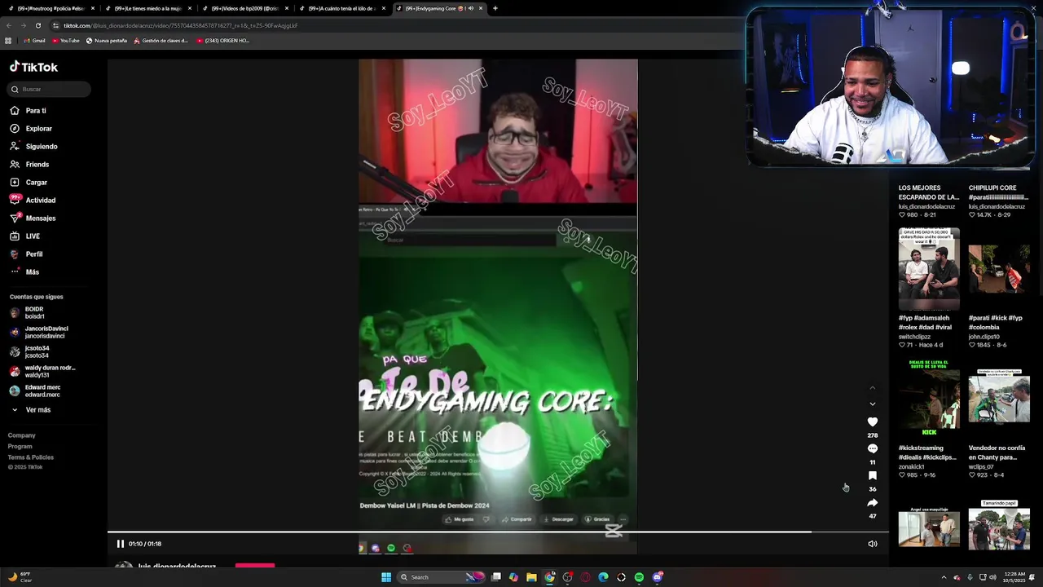Open #parati #kick colombia video thumbnail
The height and width of the screenshot is (587, 1043).
(999, 269)
